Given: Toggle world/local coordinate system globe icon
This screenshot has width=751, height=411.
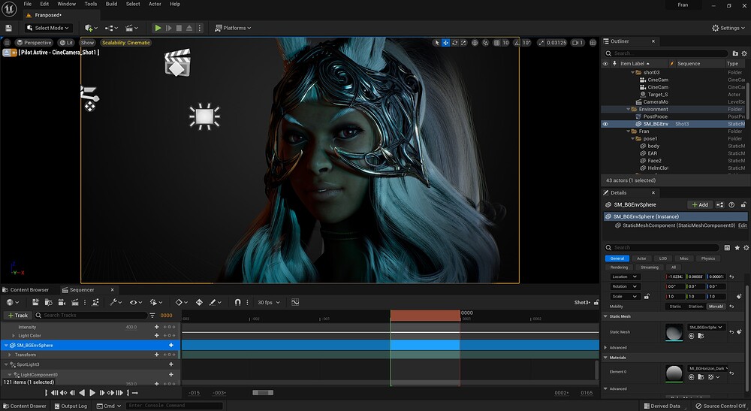Looking at the screenshot, I should tap(475, 43).
